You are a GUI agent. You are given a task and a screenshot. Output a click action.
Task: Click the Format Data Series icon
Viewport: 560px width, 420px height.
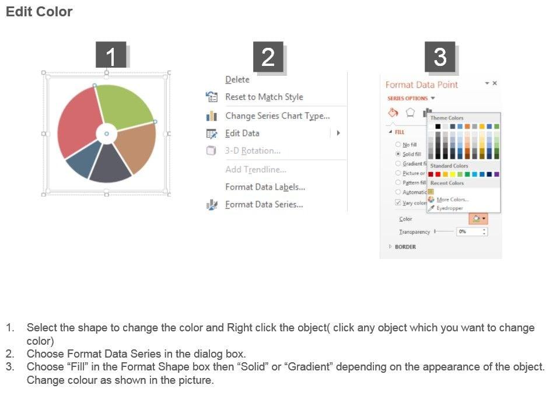click(212, 205)
